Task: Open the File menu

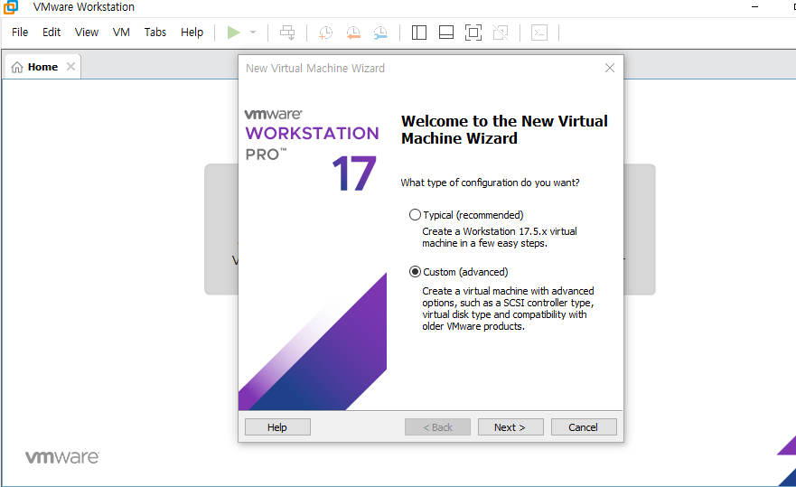Action: 20,32
